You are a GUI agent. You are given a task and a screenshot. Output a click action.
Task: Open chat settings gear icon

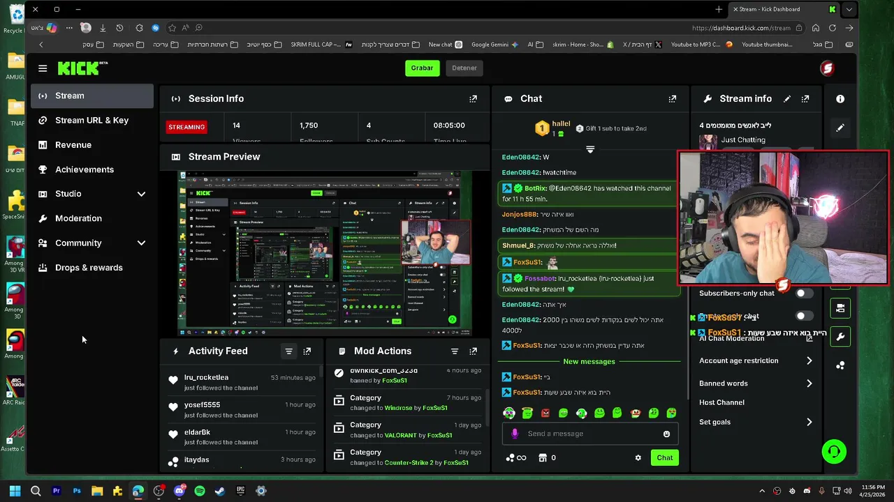coord(638,458)
